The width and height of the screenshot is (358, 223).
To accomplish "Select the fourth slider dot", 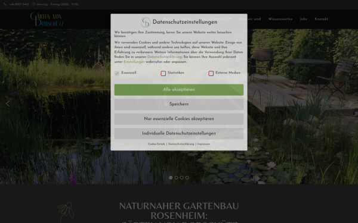I will click(x=187, y=178).
